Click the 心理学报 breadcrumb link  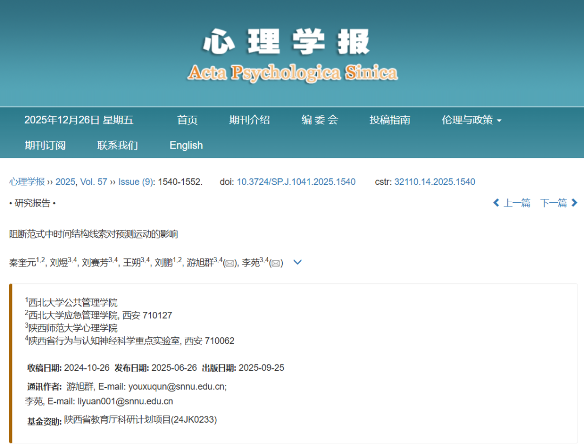point(27,182)
